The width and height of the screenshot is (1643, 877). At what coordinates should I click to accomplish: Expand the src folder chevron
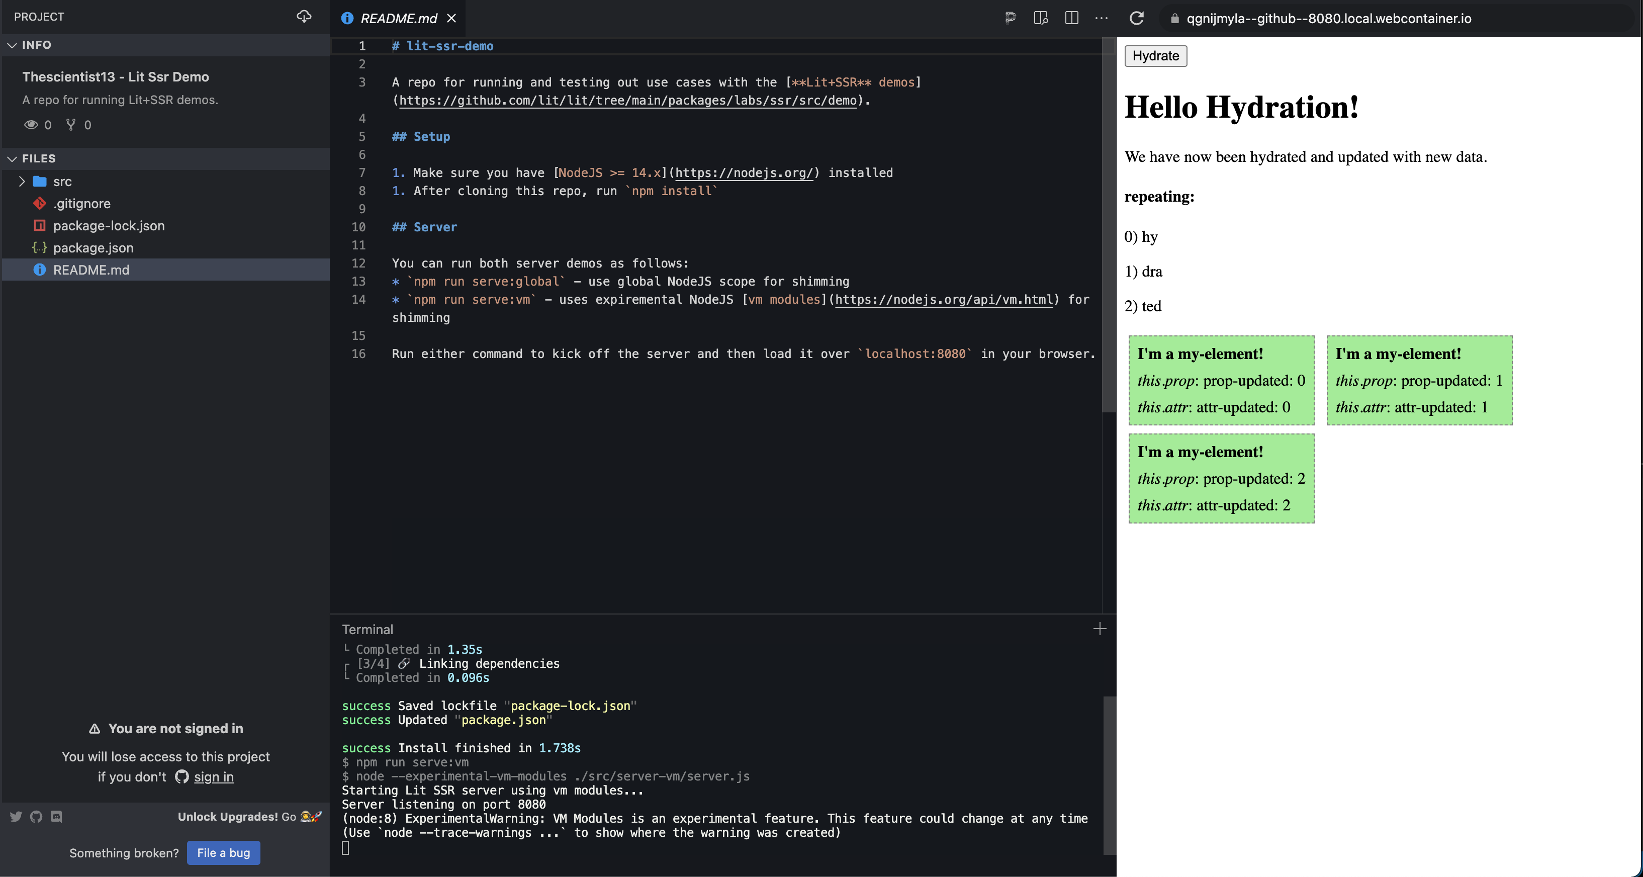tap(22, 181)
